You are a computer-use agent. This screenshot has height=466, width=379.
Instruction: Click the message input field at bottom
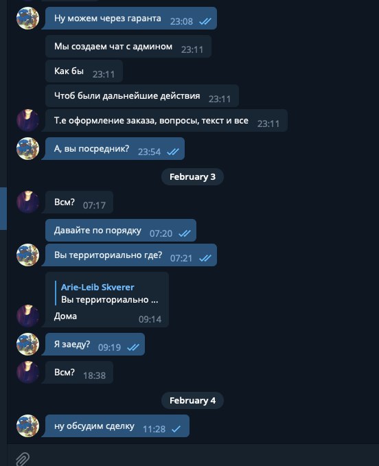[202, 458]
